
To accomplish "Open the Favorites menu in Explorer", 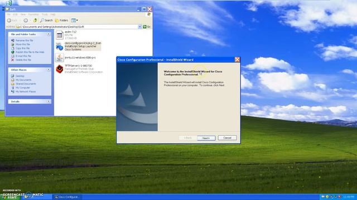I will click(33, 14).
